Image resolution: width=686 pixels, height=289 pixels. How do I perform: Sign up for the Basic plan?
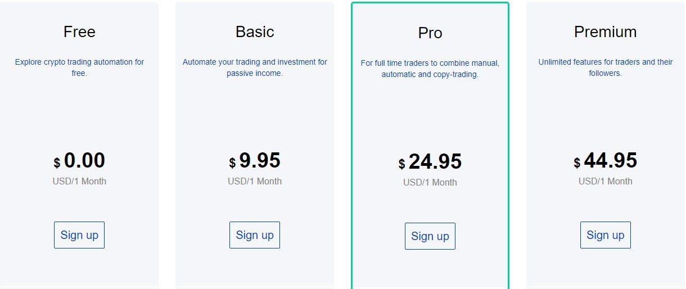tap(255, 235)
